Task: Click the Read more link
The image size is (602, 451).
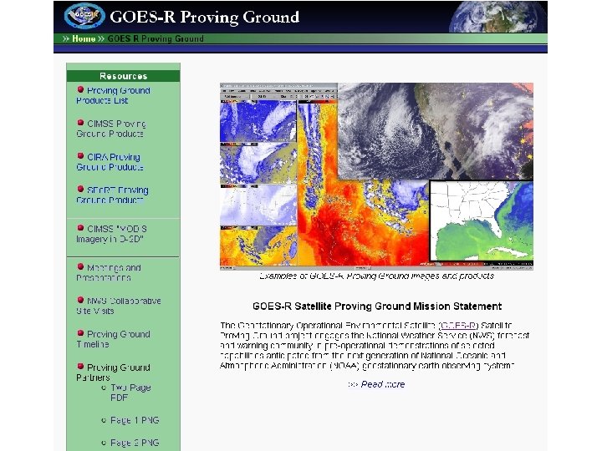Action: click(382, 384)
